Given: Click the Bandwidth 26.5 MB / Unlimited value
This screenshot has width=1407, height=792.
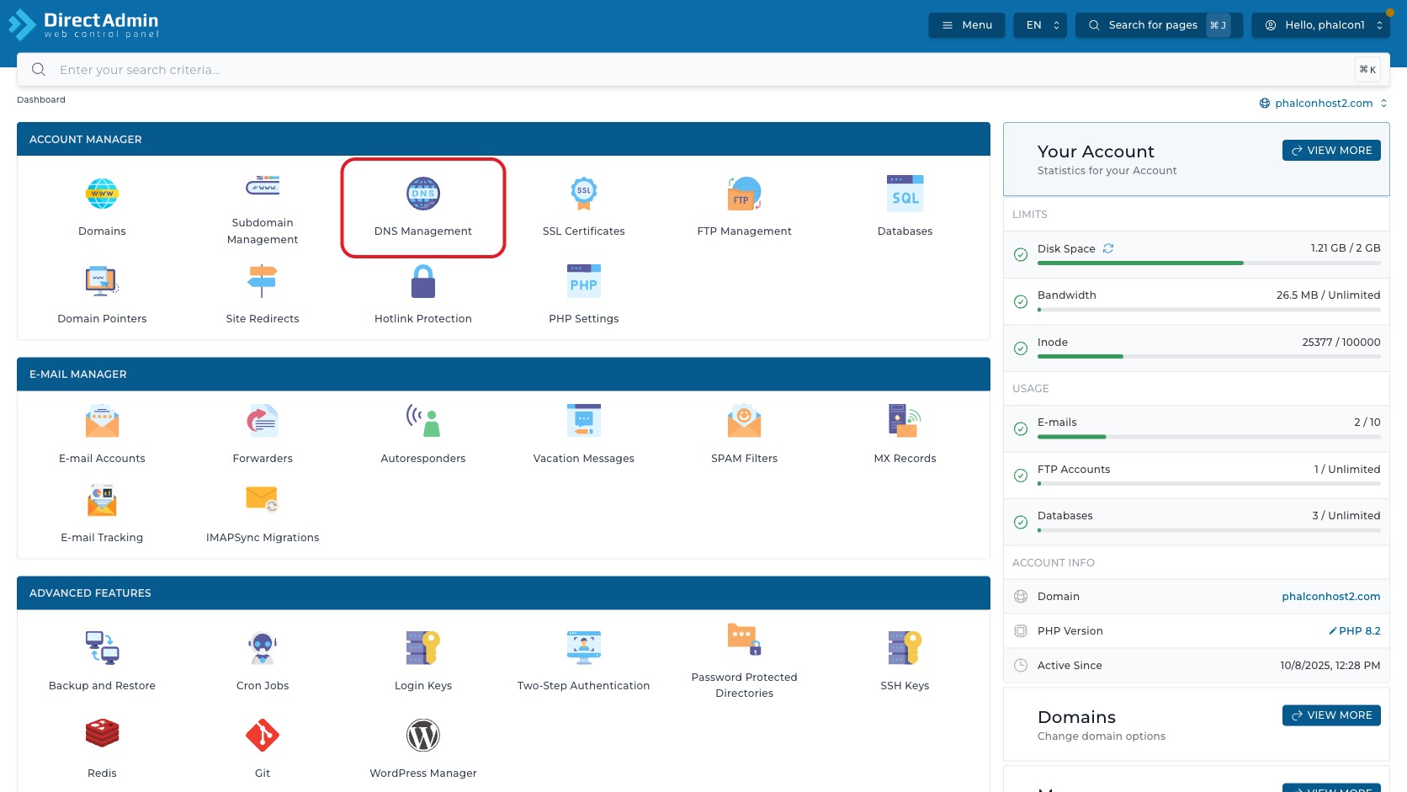Looking at the screenshot, I should point(1328,295).
